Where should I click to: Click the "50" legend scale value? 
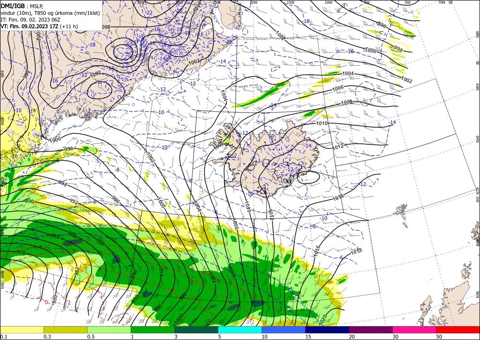tap(439, 337)
